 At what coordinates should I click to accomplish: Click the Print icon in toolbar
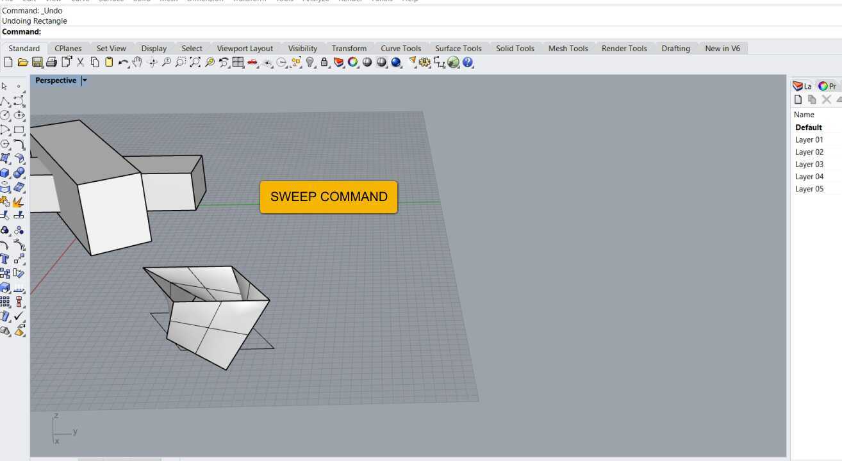click(52, 62)
